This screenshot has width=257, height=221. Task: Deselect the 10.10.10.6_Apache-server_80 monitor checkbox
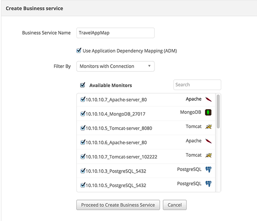pyautogui.click(x=83, y=142)
